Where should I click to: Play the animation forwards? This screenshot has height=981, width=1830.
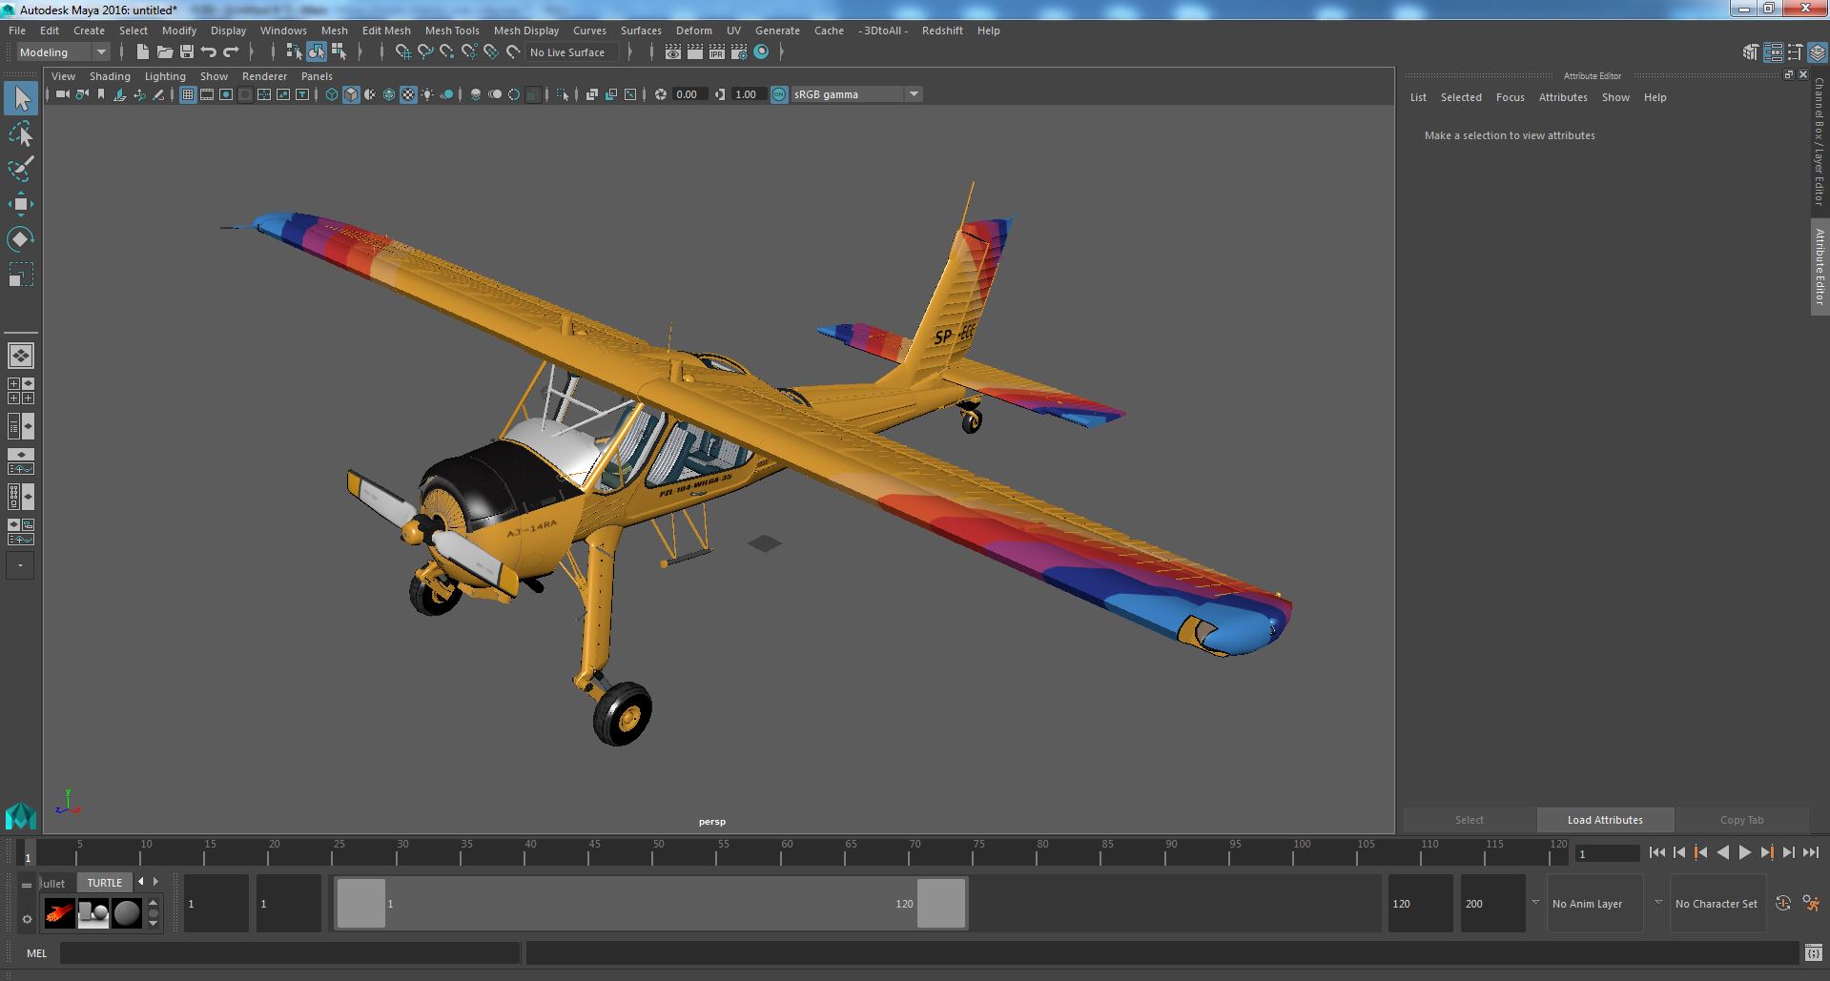click(x=1745, y=853)
